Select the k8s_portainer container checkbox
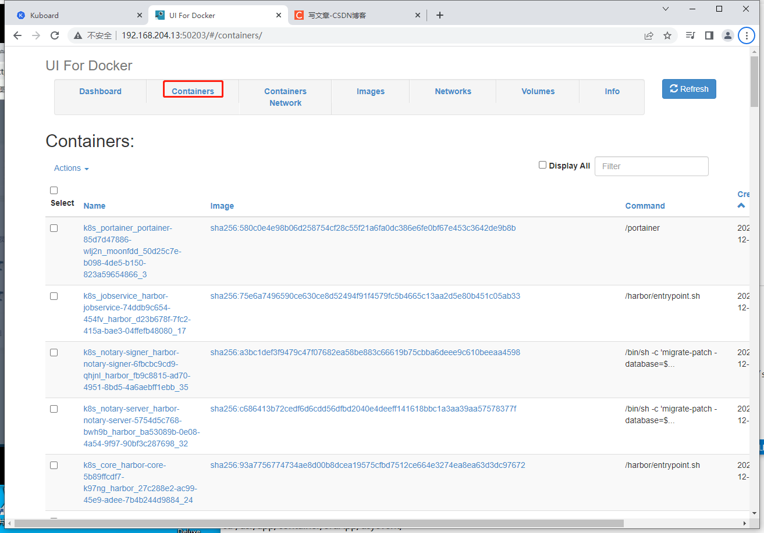The image size is (764, 533). (x=54, y=228)
